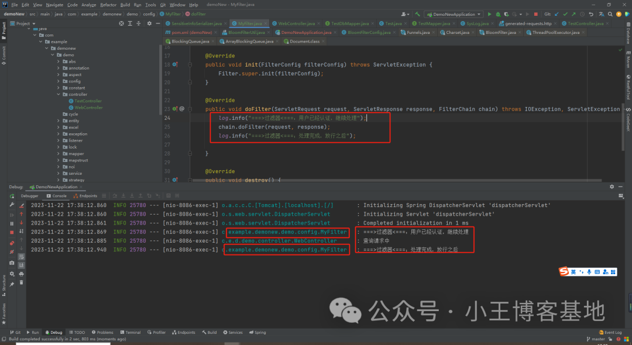
Task: Locate the opened file in Project tree
Action: pyautogui.click(x=121, y=23)
